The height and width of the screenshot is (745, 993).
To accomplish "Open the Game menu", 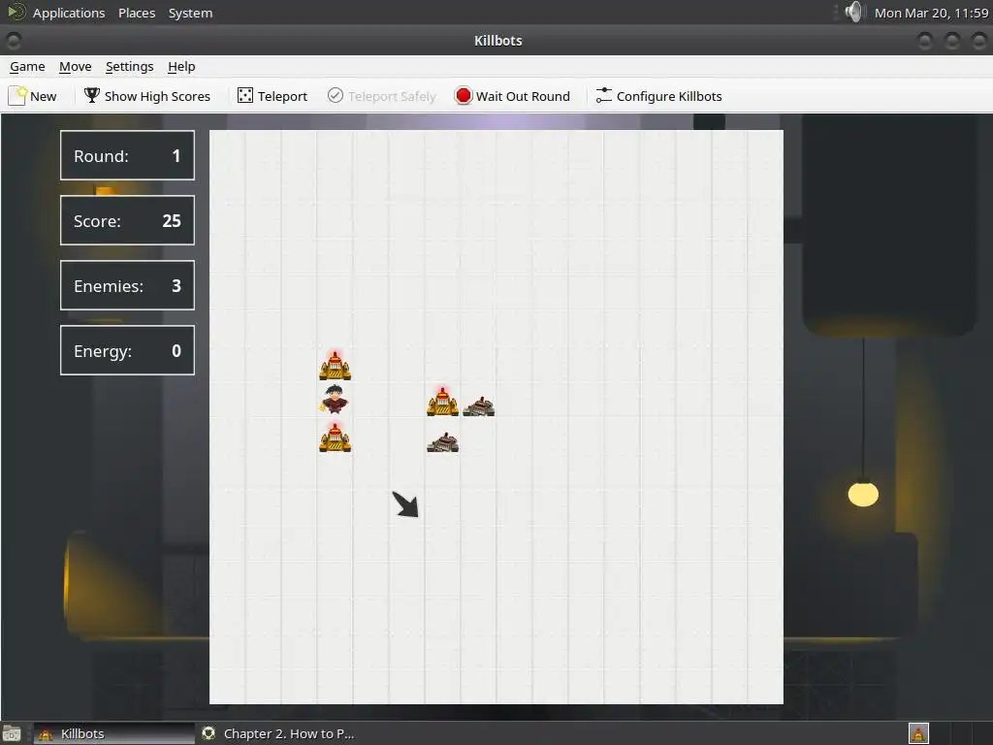I will click(x=27, y=67).
